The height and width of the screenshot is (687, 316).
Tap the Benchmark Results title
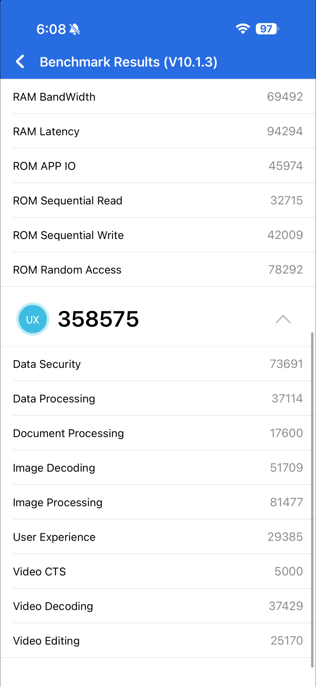click(128, 62)
